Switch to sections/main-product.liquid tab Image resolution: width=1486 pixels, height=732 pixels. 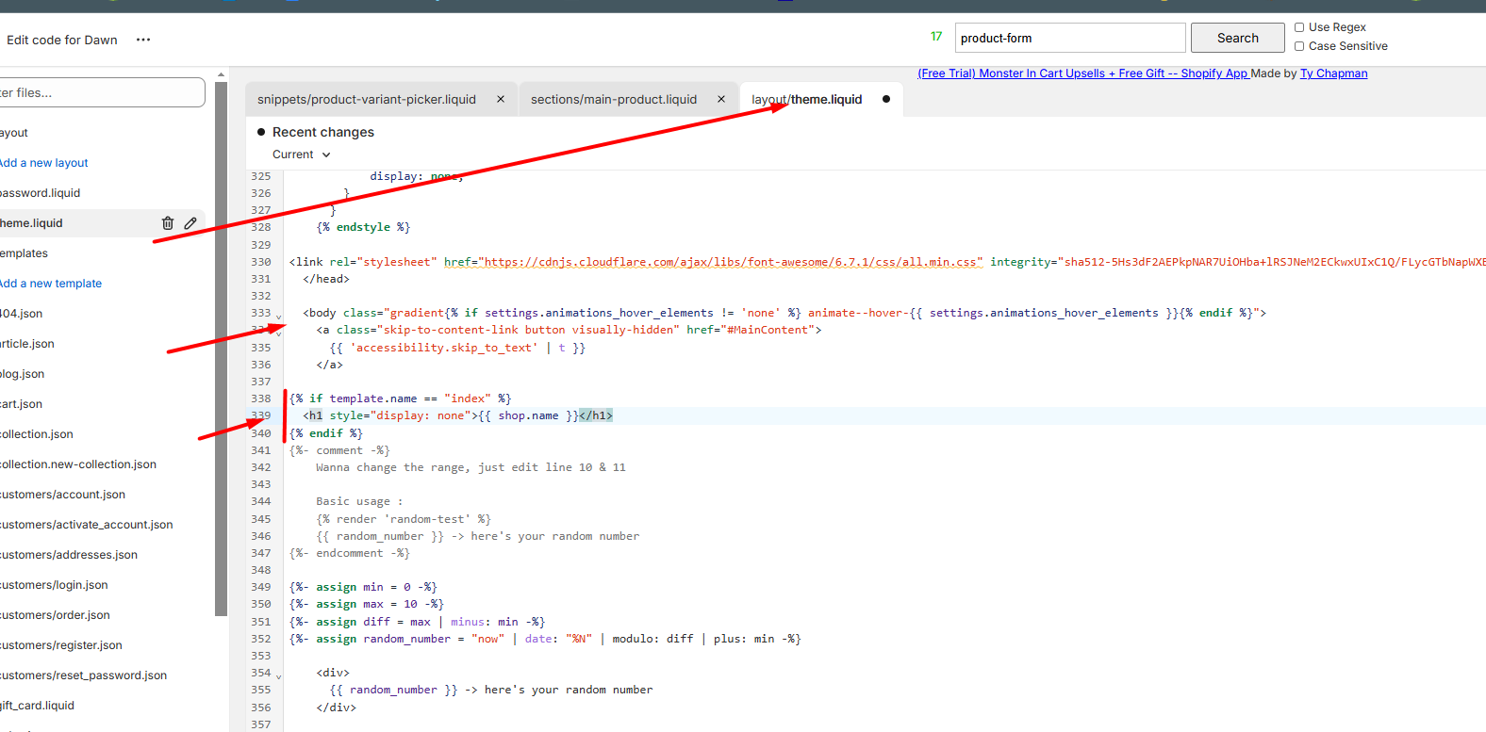pyautogui.click(x=614, y=99)
